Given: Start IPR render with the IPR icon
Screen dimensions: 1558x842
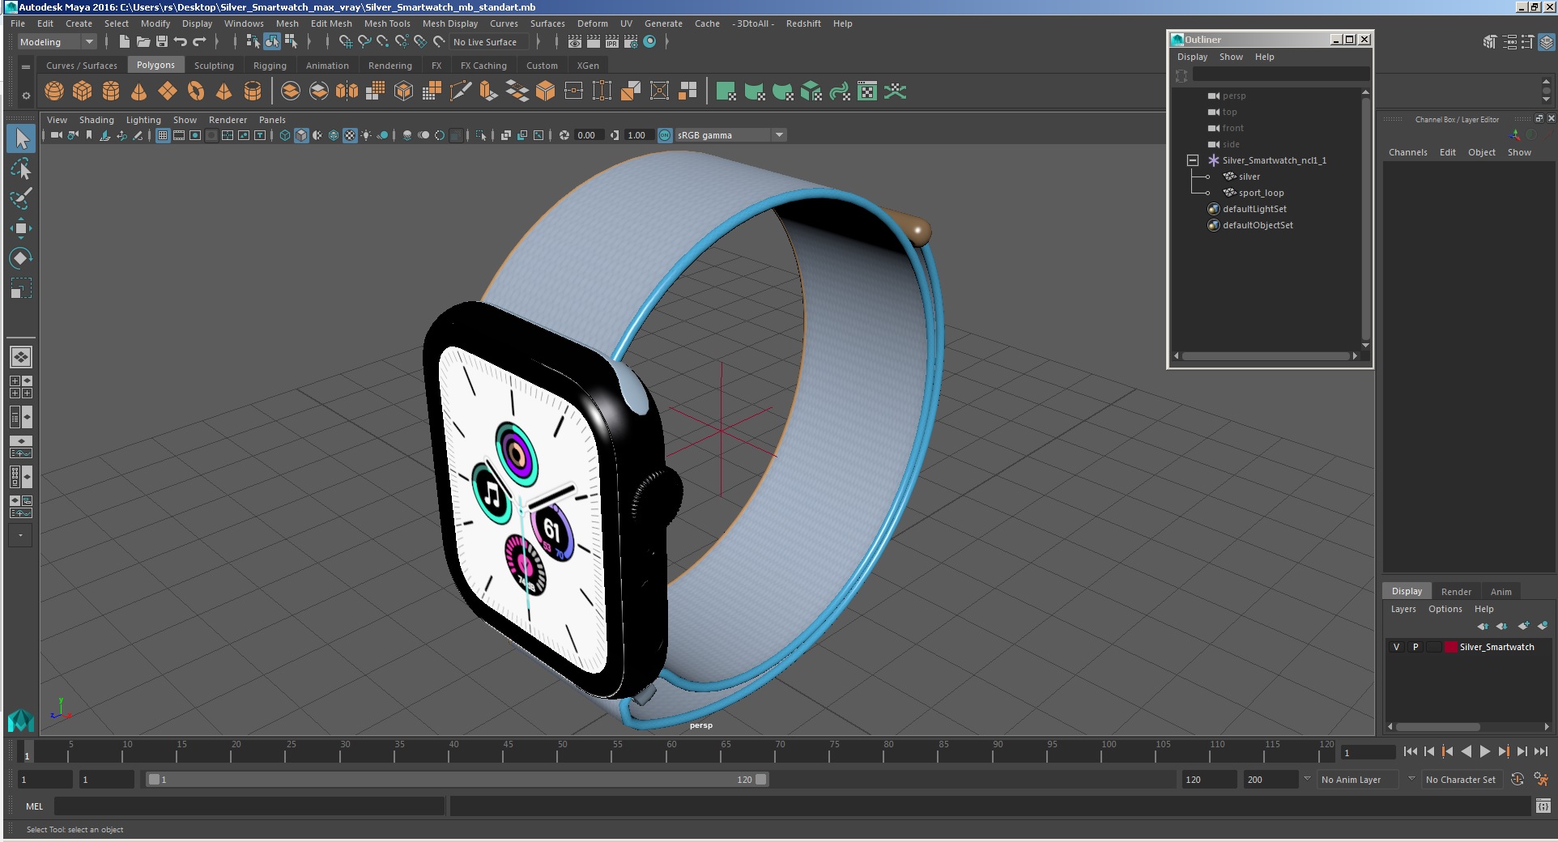Looking at the screenshot, I should click(612, 42).
